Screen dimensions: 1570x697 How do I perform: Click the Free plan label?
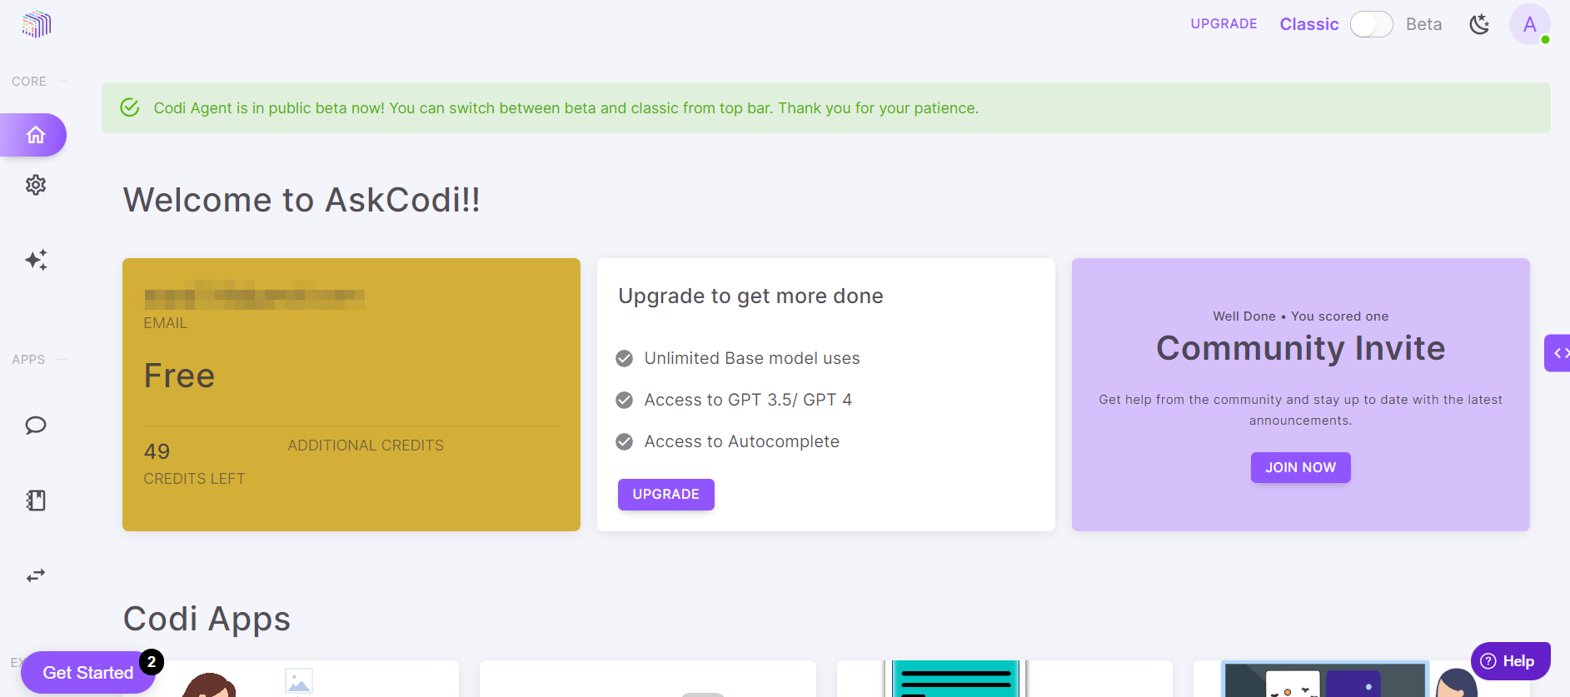click(179, 376)
